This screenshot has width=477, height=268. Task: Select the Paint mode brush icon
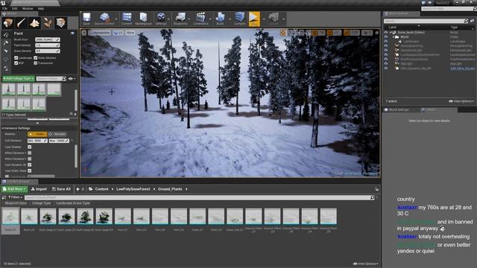21,23
